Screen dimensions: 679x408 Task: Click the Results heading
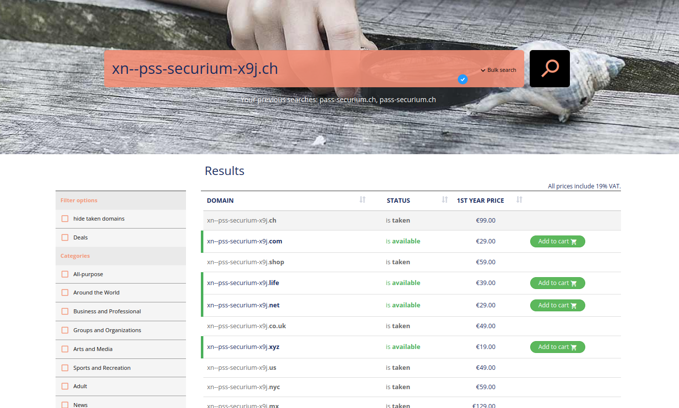coord(225,171)
